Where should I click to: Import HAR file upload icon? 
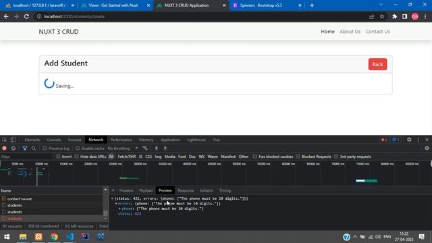[156, 148]
